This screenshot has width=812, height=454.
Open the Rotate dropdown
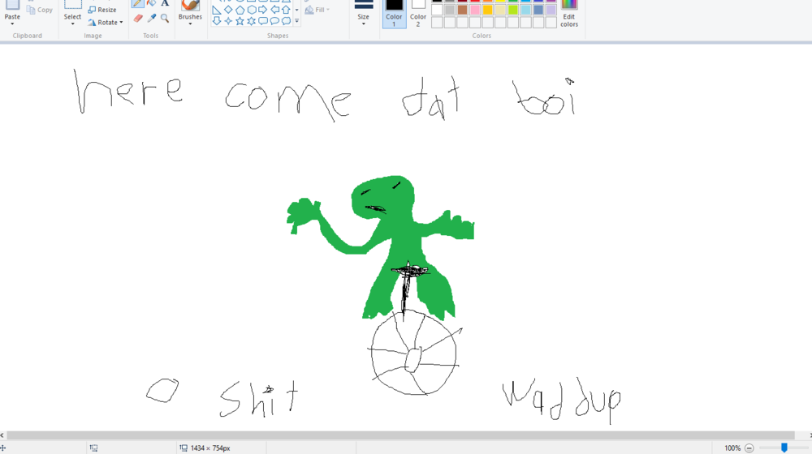coord(106,22)
